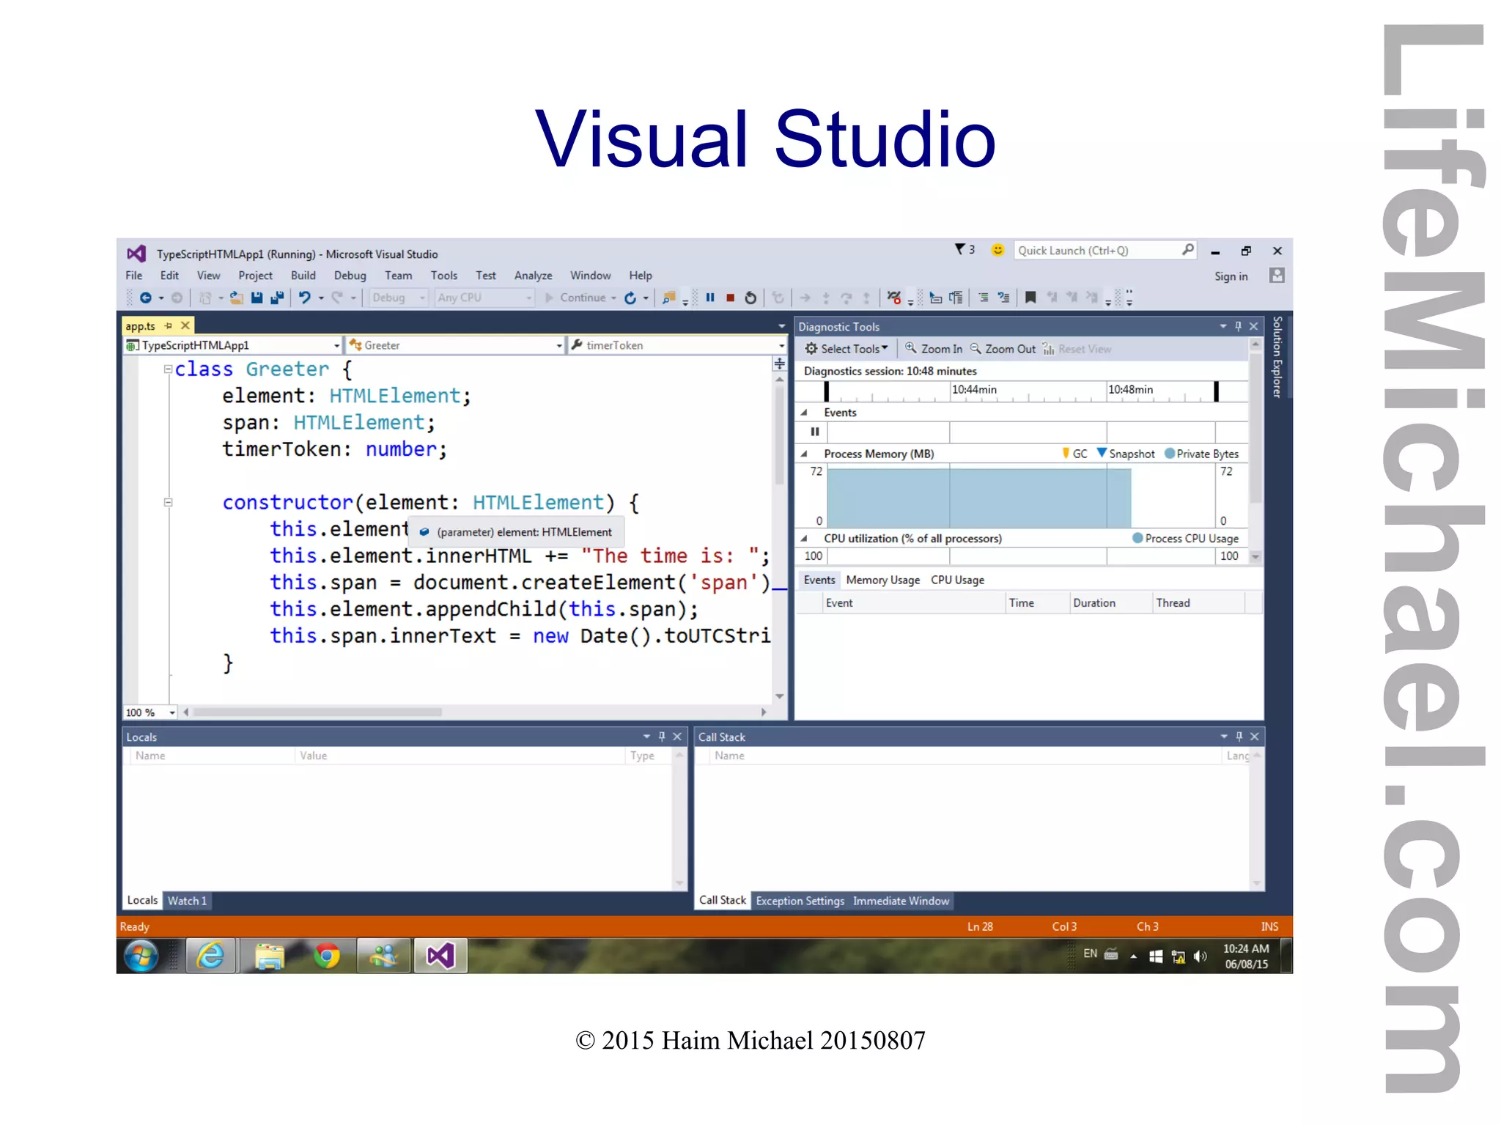Click the Chrome icon in the taskbar
This screenshot has height=1125, width=1501.
(327, 956)
